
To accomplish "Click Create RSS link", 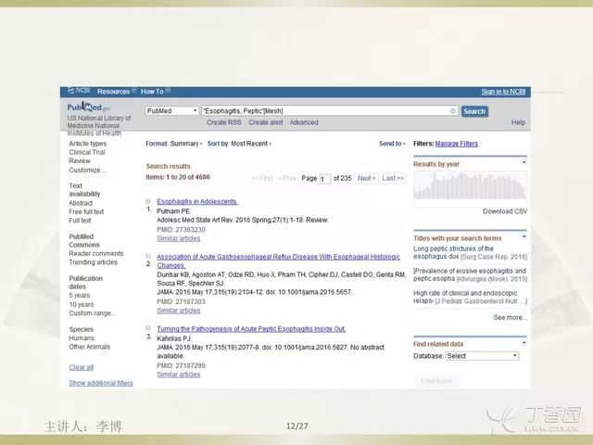I will pyautogui.click(x=224, y=122).
